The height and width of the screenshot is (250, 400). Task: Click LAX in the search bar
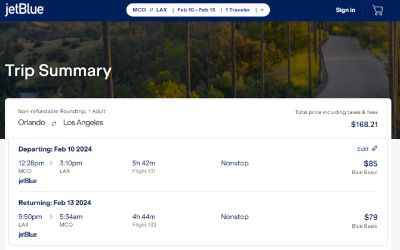[161, 10]
